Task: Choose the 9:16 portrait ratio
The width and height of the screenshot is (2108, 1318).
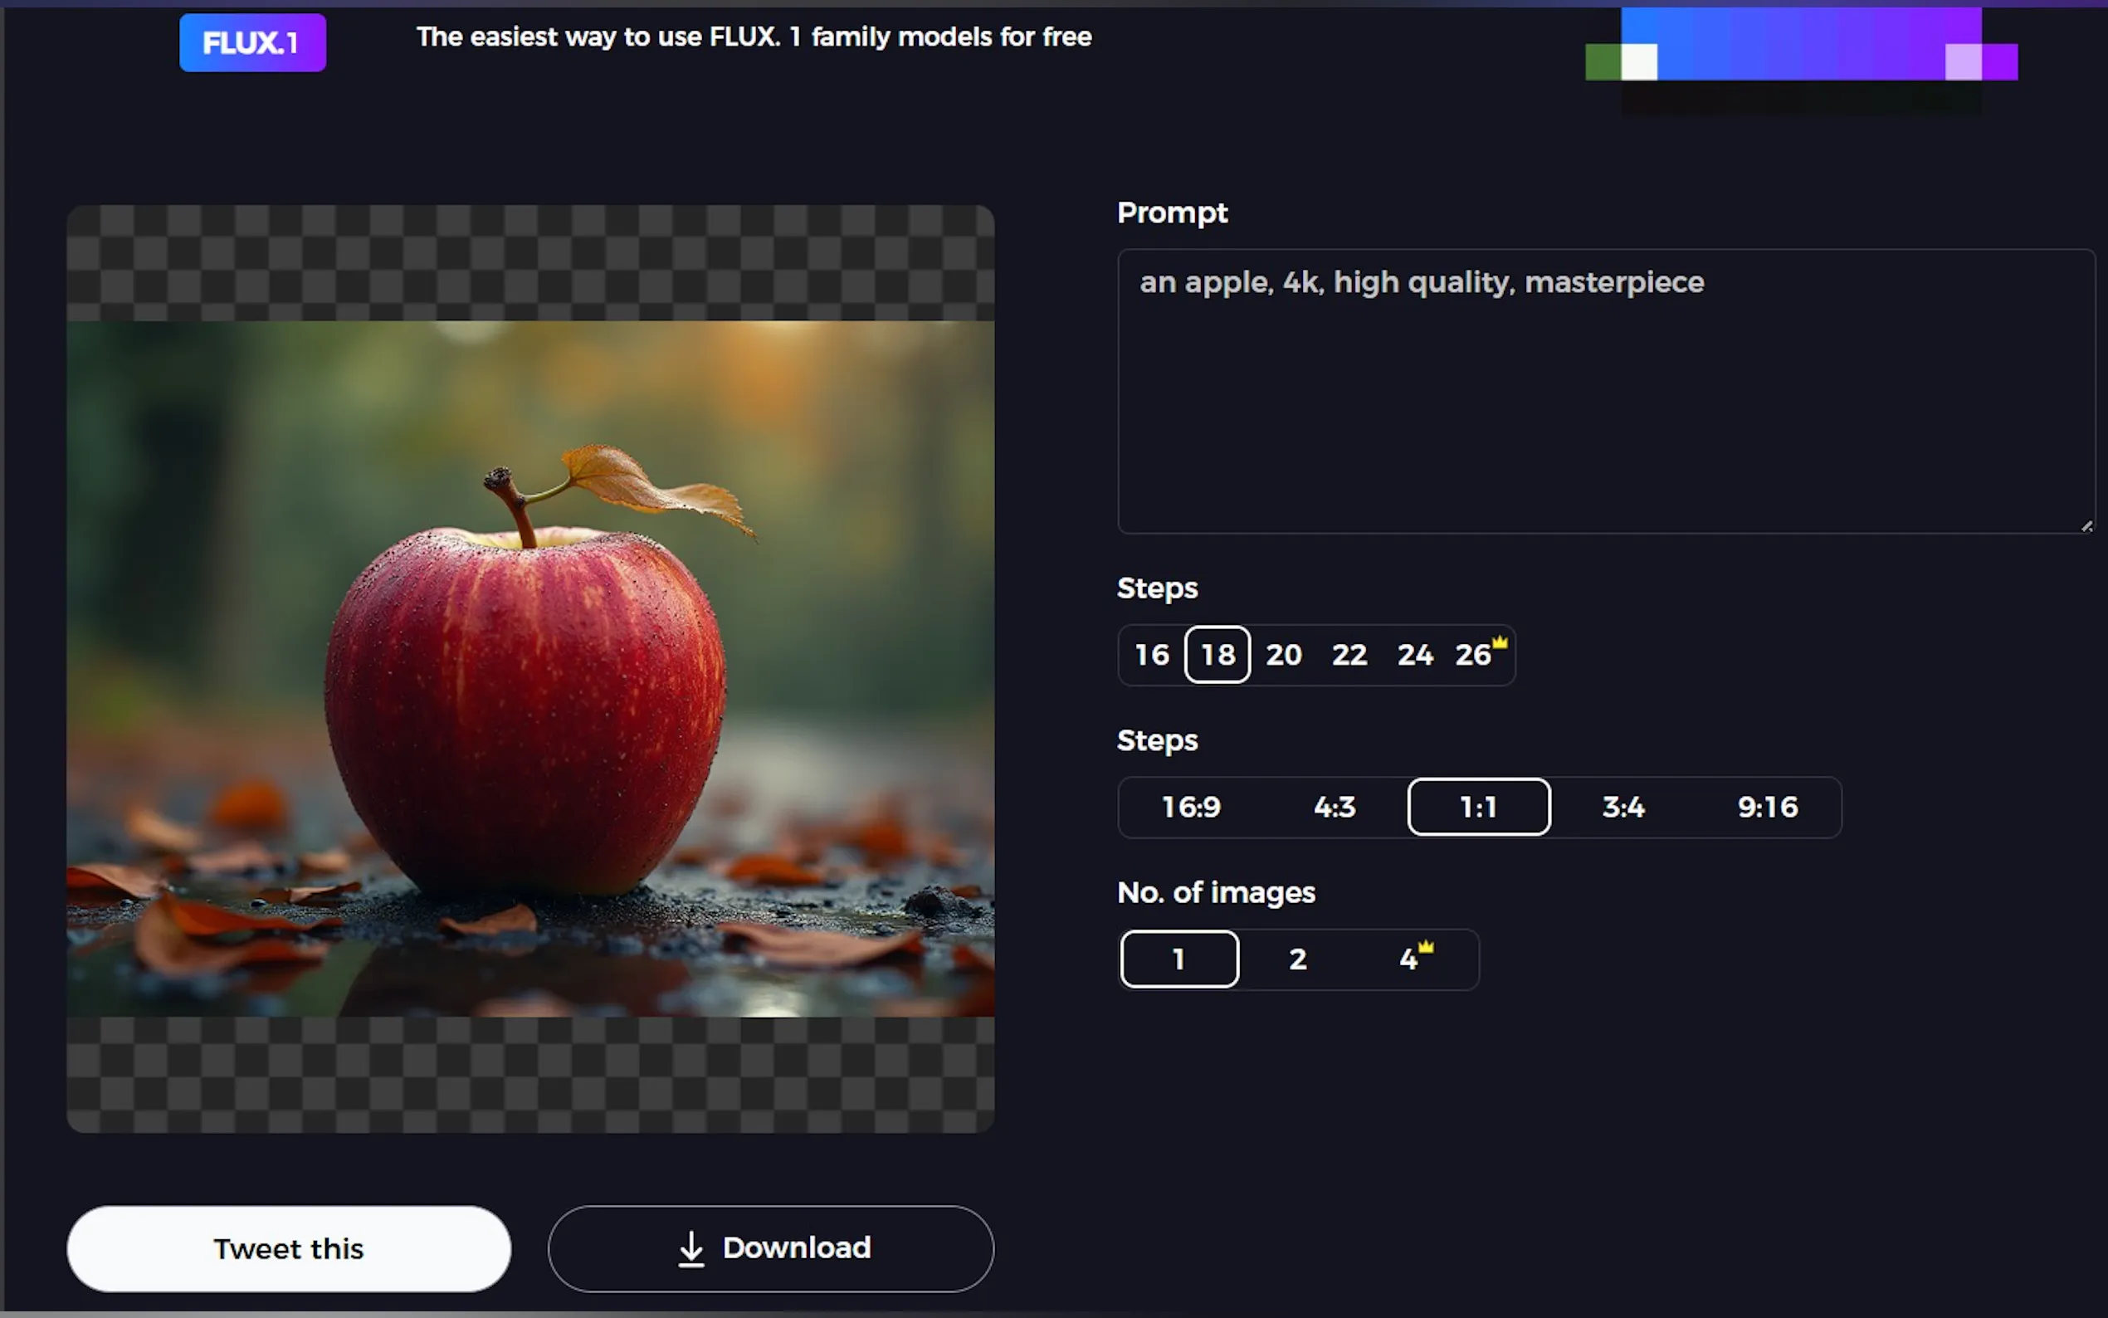Action: click(x=1767, y=808)
